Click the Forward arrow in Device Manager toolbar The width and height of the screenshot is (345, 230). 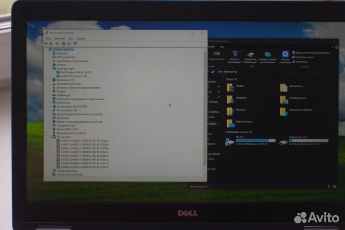(51, 44)
